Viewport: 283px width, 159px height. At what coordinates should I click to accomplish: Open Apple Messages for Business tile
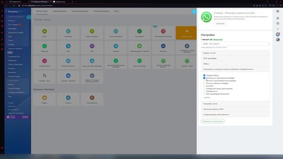[x=140, y=48]
